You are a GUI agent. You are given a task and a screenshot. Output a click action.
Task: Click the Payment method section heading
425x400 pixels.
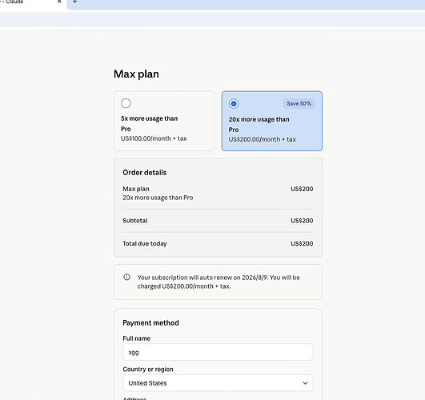click(x=150, y=322)
